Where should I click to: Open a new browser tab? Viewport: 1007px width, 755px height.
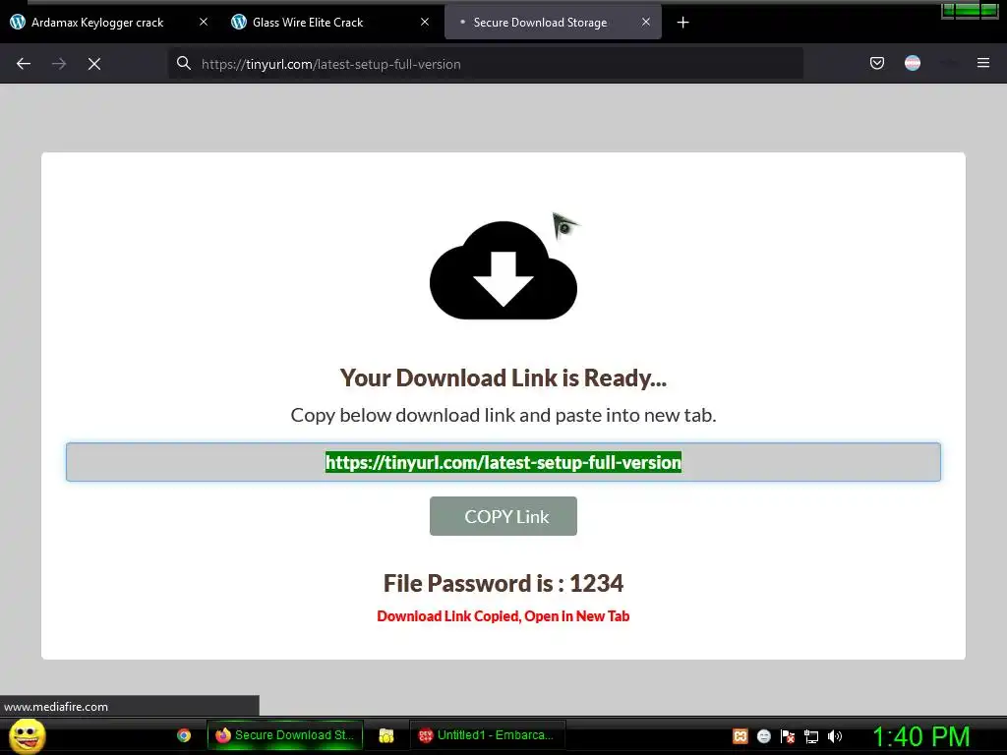point(682,23)
